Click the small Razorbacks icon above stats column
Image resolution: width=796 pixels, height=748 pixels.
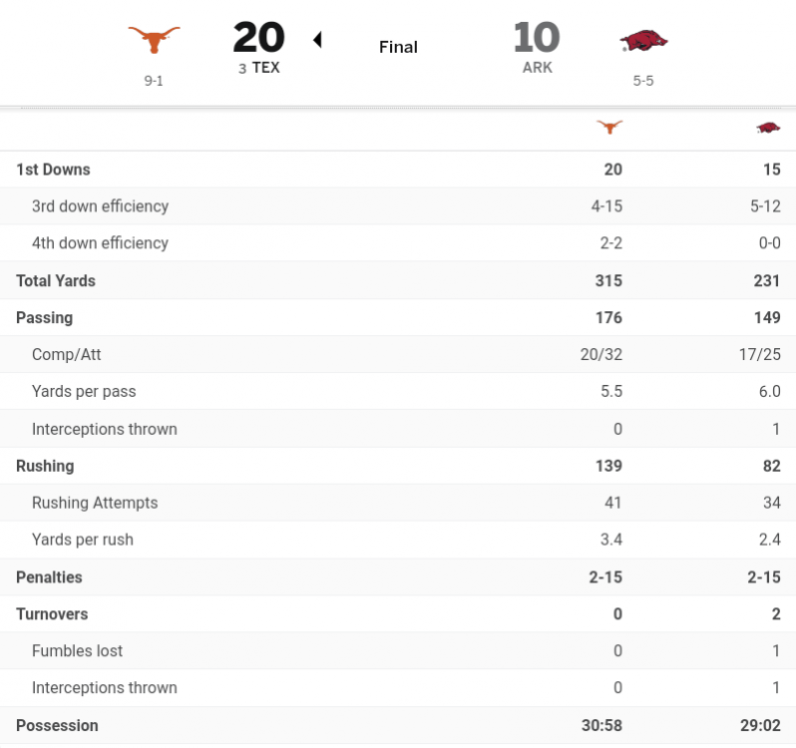point(767,127)
